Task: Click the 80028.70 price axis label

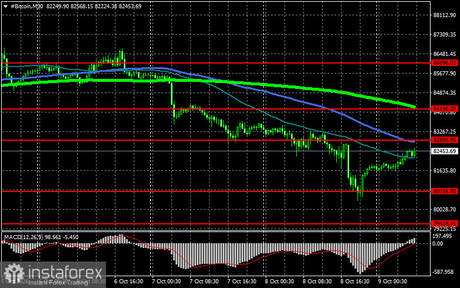Action: click(445, 210)
